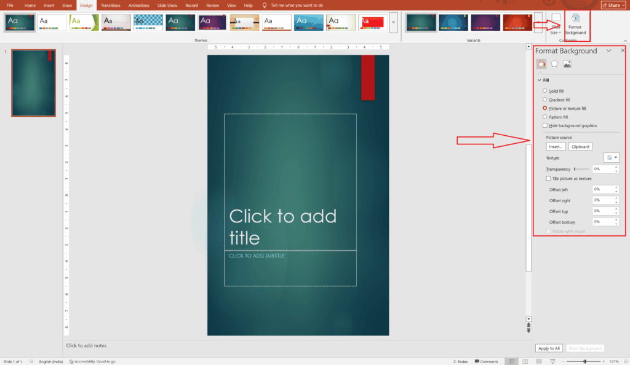Switch to the Transitions ribbon tab
Viewport: 630px width, 365px height.
pos(111,5)
